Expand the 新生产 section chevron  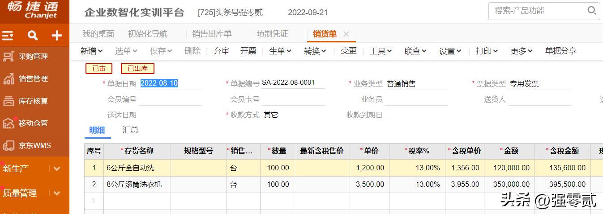57,169
